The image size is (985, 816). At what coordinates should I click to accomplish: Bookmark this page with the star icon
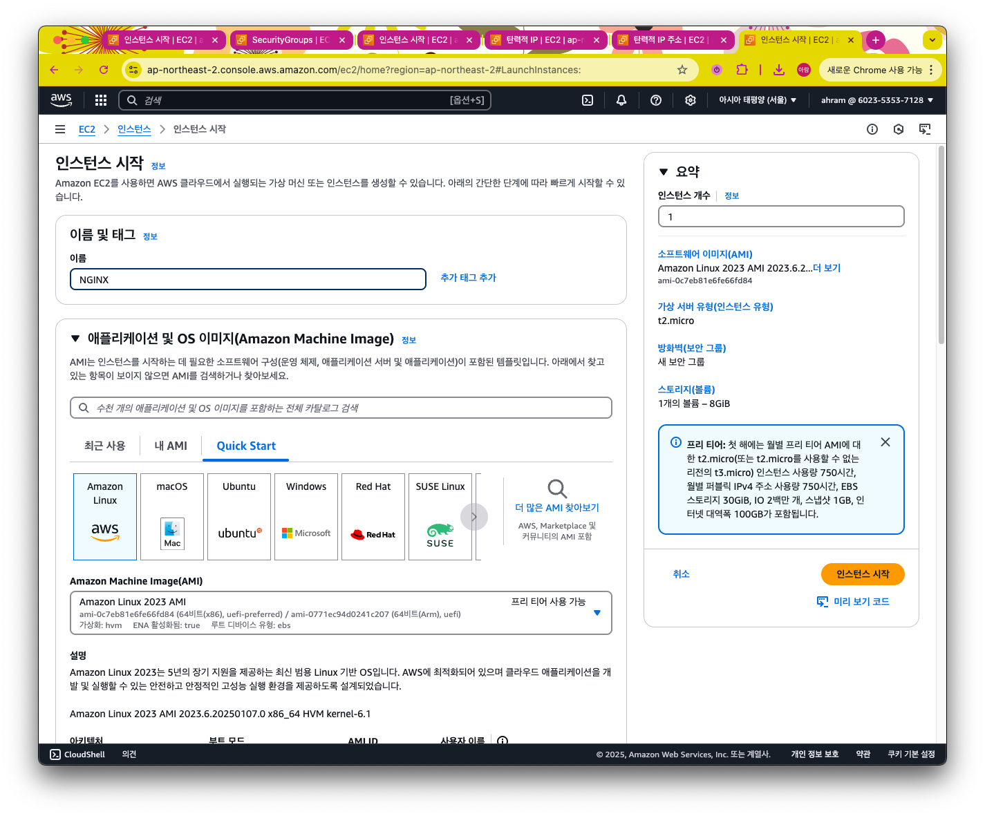click(x=682, y=70)
